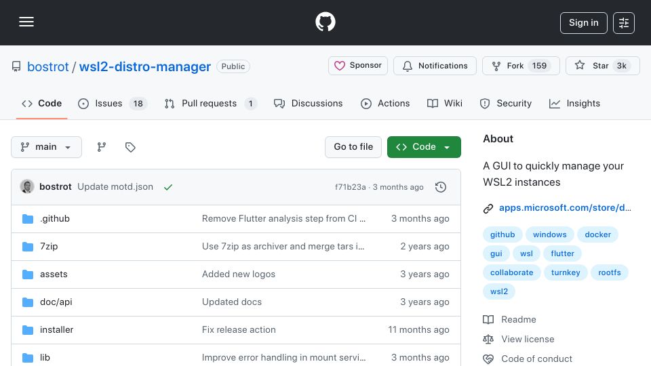The height and width of the screenshot is (366, 651).
Task: Select the wsl topic tag
Action: 526,253
